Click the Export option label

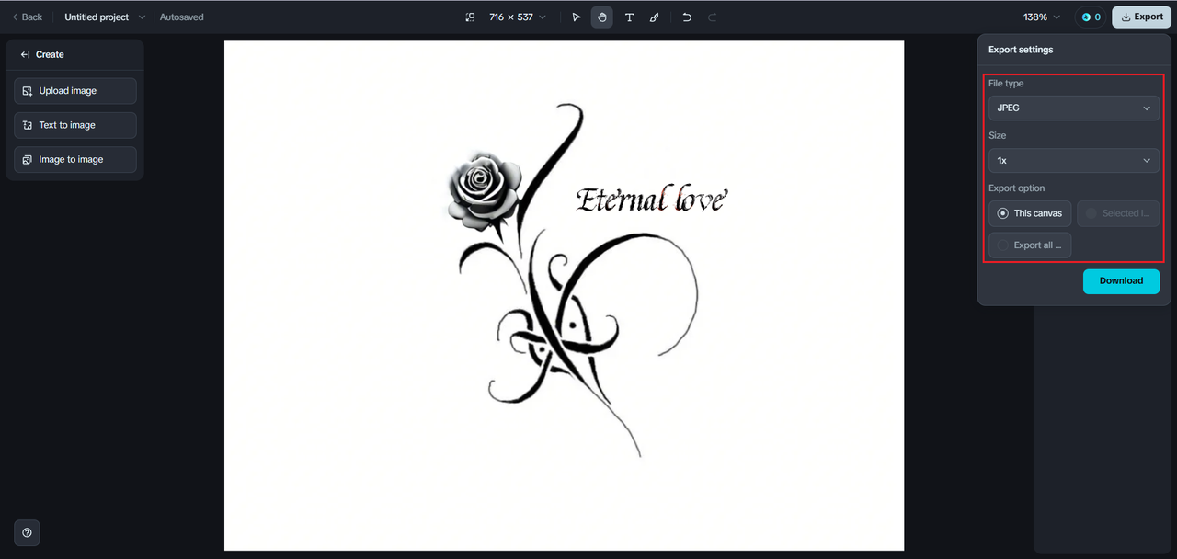[x=1017, y=188]
